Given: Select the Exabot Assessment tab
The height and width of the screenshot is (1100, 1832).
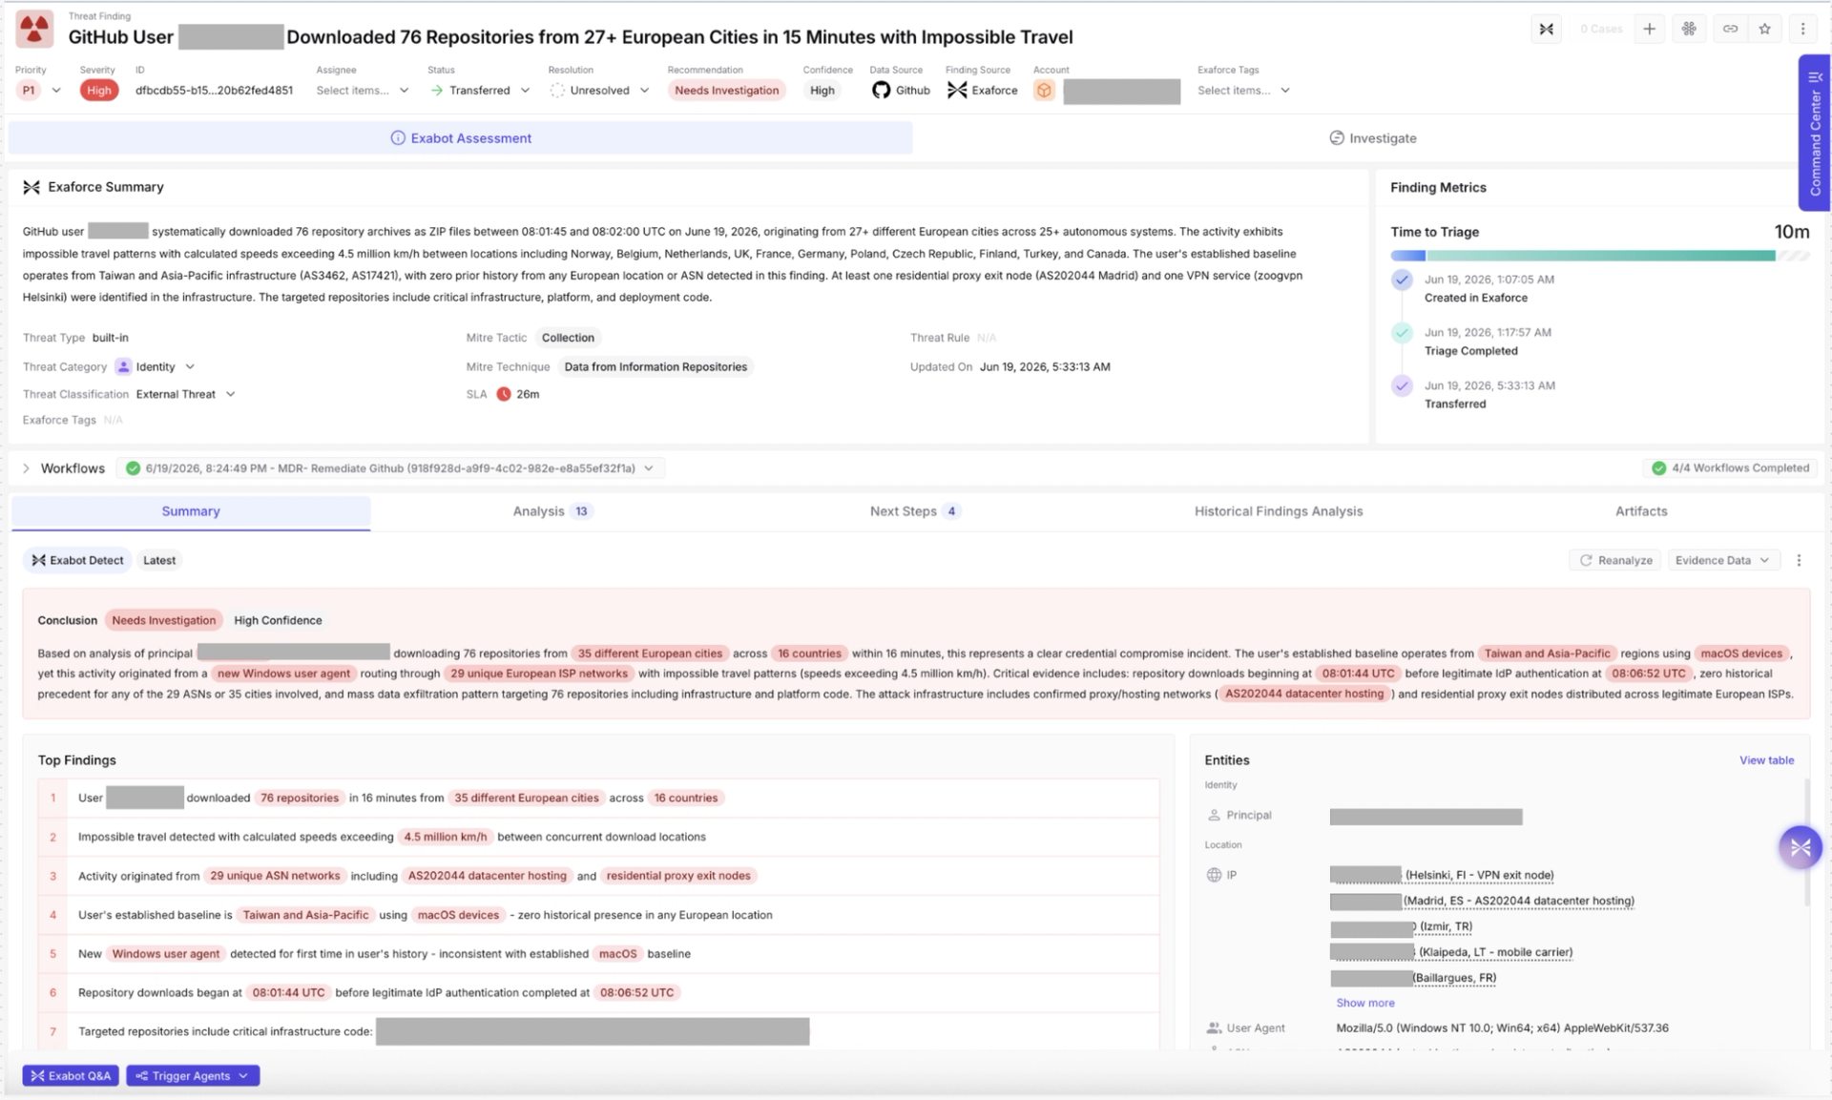Looking at the screenshot, I should tap(461, 138).
